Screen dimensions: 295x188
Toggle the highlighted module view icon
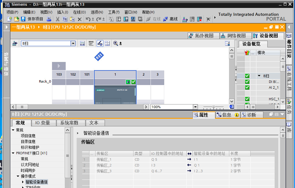pos(100,43)
